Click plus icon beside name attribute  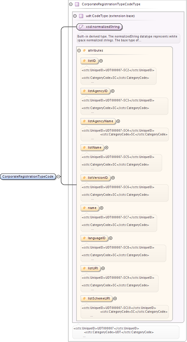(102, 208)
